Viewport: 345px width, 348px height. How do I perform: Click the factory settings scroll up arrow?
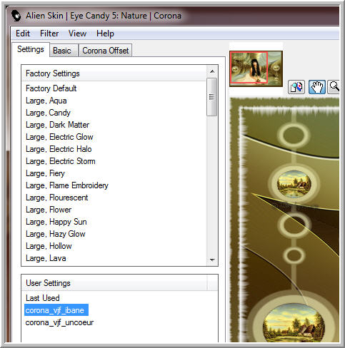click(212, 71)
